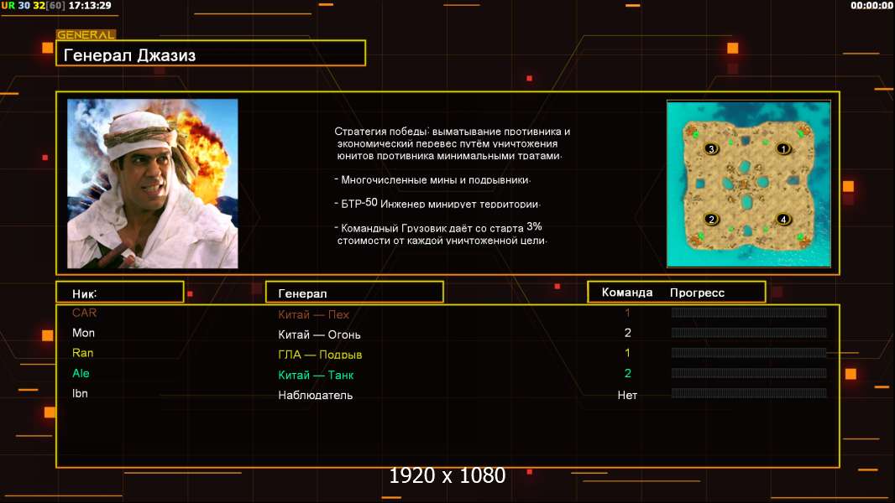Select player Ran in the list
Image resolution: width=895 pixels, height=503 pixels.
click(83, 353)
